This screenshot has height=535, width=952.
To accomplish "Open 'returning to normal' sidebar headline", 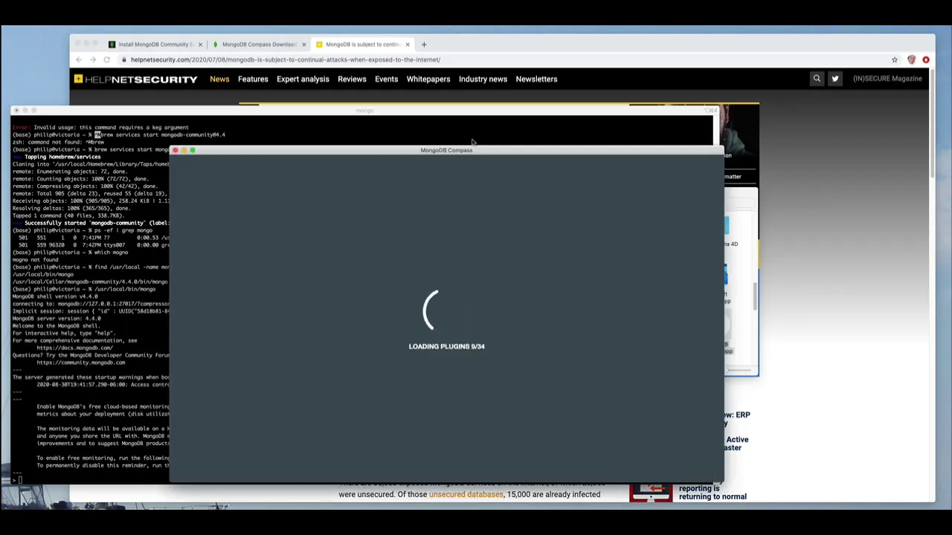I will click(x=713, y=493).
